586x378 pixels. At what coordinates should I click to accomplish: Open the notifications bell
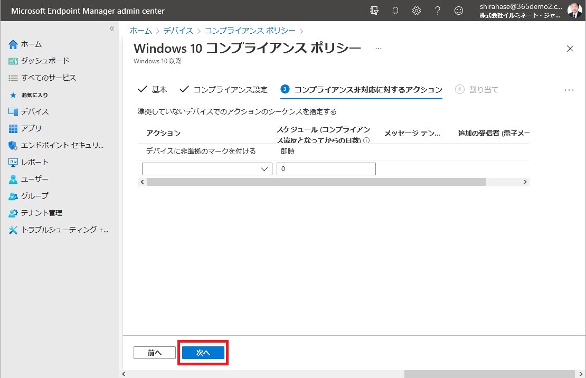click(395, 11)
